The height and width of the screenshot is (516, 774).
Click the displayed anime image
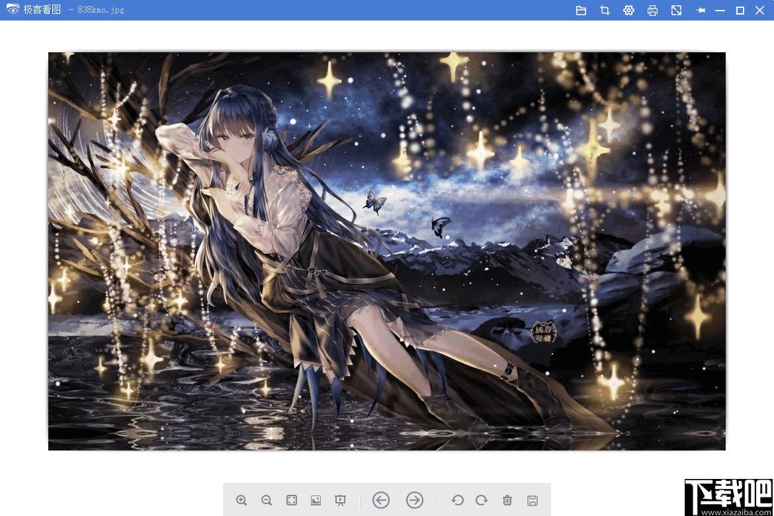386,251
